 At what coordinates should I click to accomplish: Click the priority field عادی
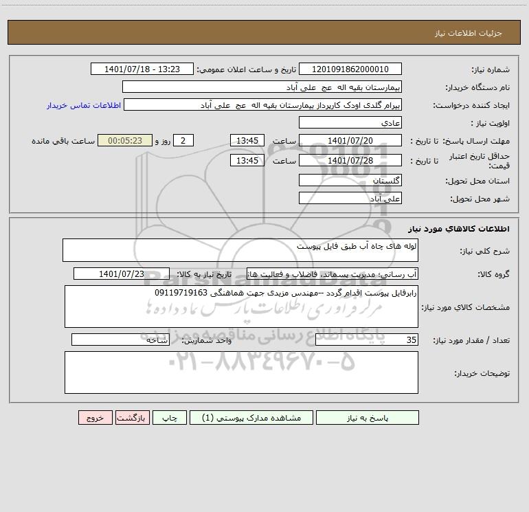(x=350, y=122)
